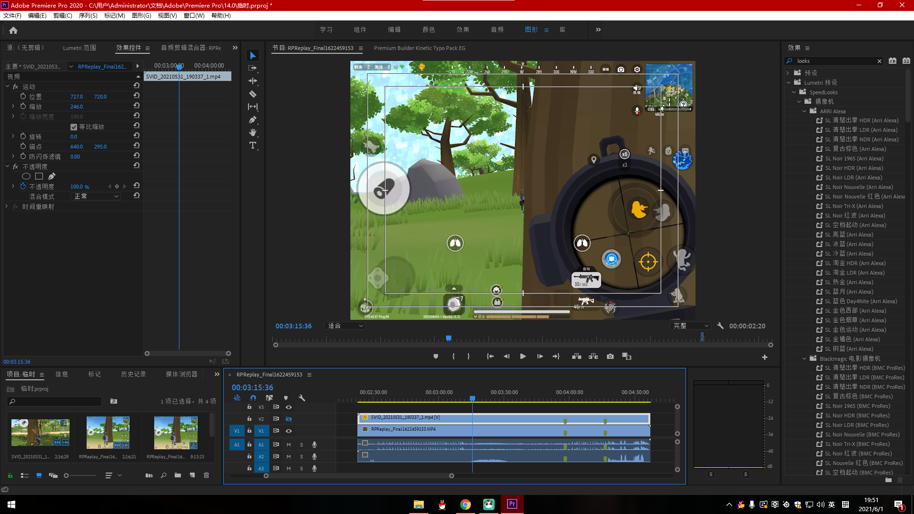Collapse the ARRI Alexa folder
The image size is (914, 514).
(805, 111)
